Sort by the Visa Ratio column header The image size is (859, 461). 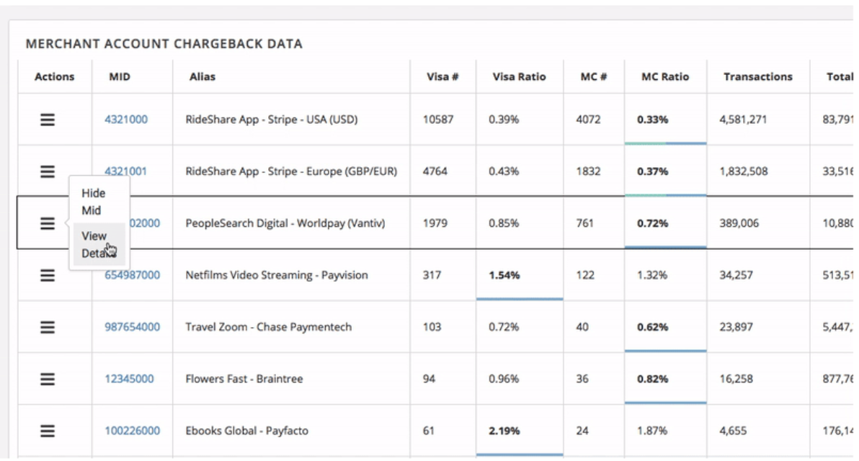point(520,76)
